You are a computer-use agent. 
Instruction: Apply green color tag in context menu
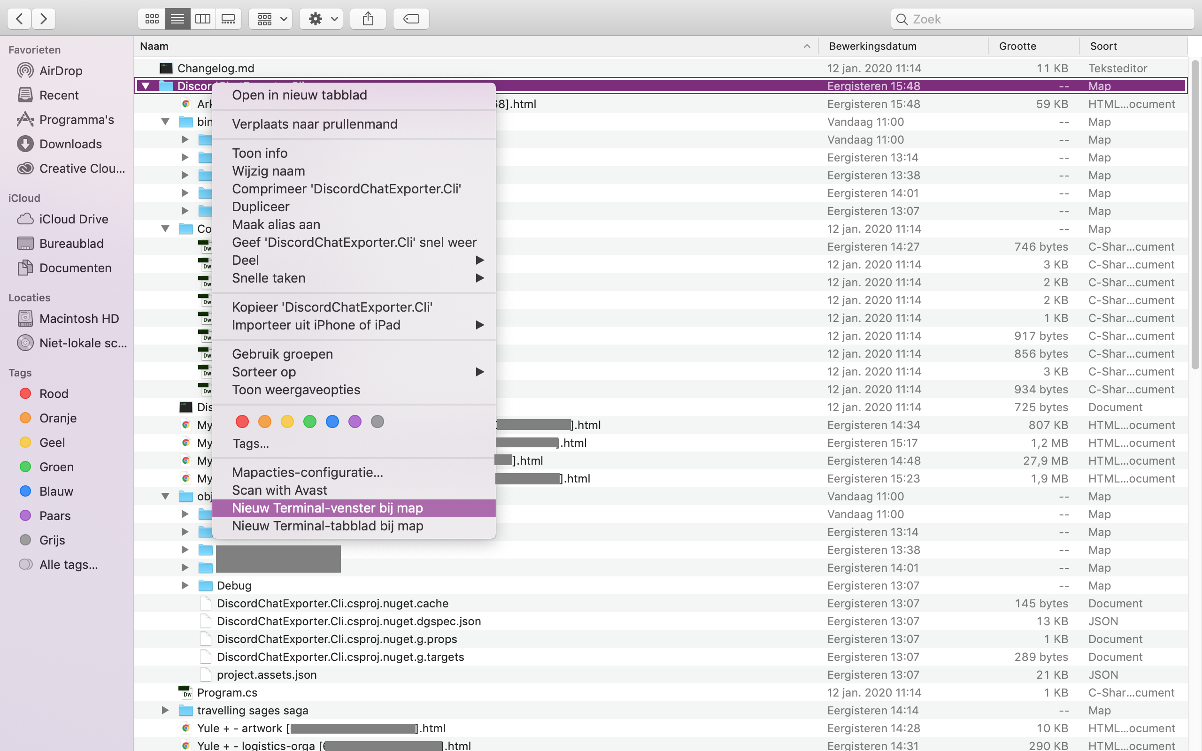tap(310, 421)
